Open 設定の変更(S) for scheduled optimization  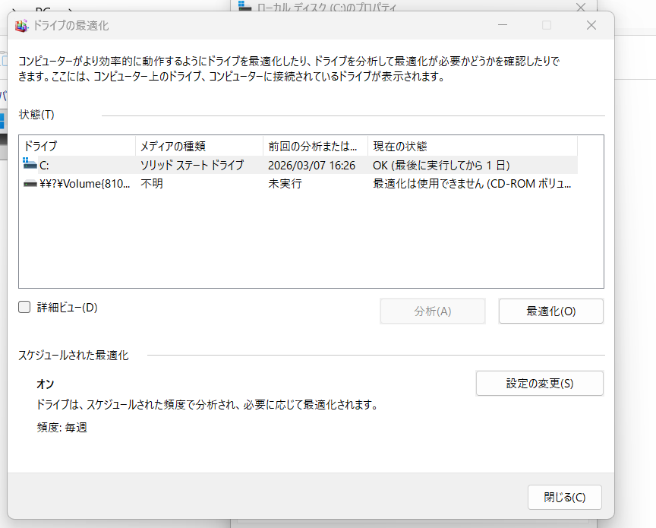pos(539,384)
